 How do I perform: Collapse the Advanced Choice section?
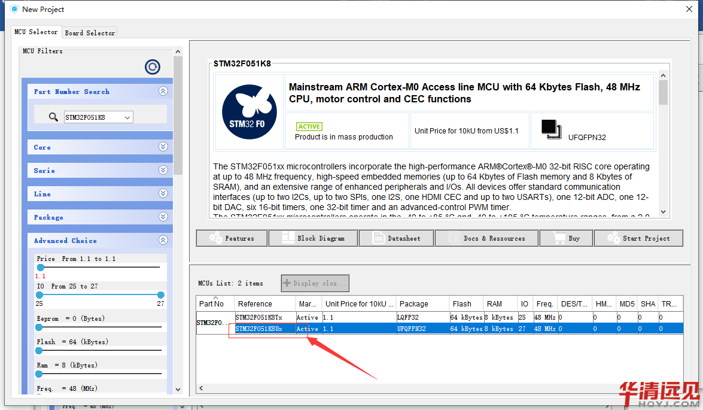coord(163,241)
